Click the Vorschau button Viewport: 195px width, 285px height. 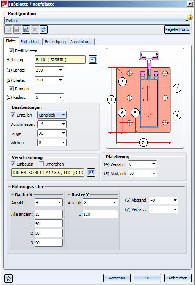(117, 278)
